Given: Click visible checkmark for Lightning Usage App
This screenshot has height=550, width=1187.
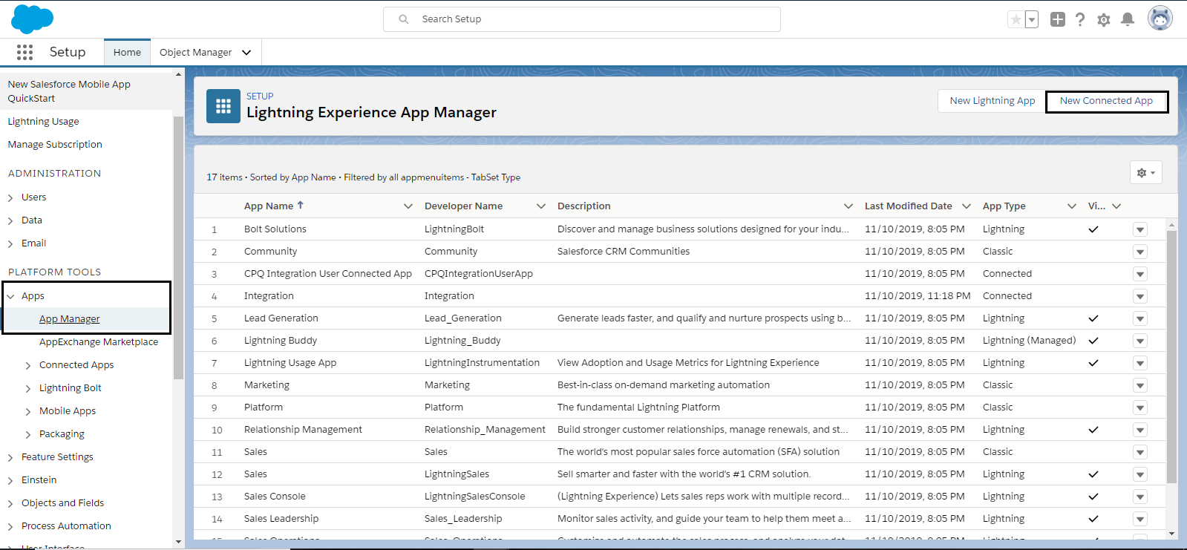Looking at the screenshot, I should [x=1093, y=363].
